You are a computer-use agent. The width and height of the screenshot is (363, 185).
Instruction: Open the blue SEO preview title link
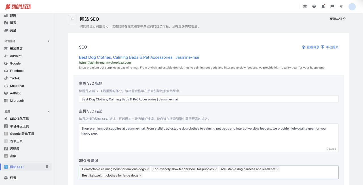139,57
